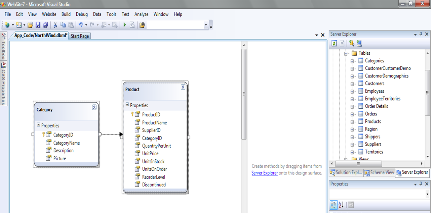Open the Undo history dropdown arrow
The image size is (431, 213).
click(x=86, y=25)
